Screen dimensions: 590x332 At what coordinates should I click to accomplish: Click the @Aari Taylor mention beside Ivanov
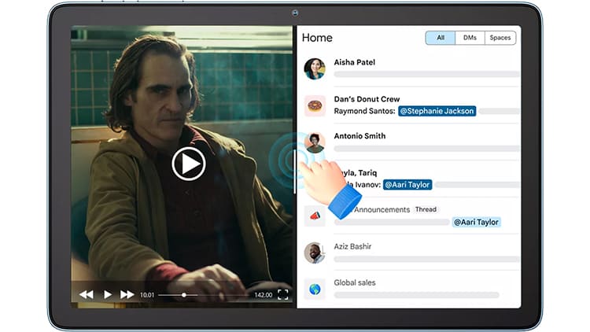pos(407,184)
